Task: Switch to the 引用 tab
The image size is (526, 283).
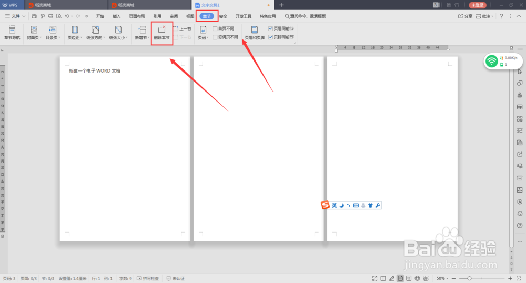Action: pos(157,16)
